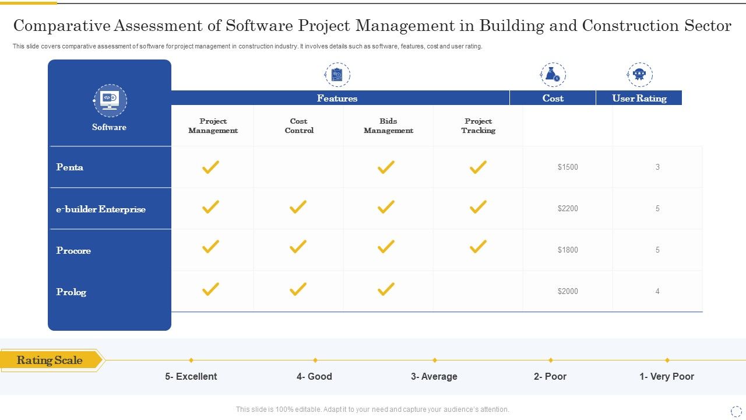
Task: Click Prolog's user rating 4
Action: pos(657,291)
